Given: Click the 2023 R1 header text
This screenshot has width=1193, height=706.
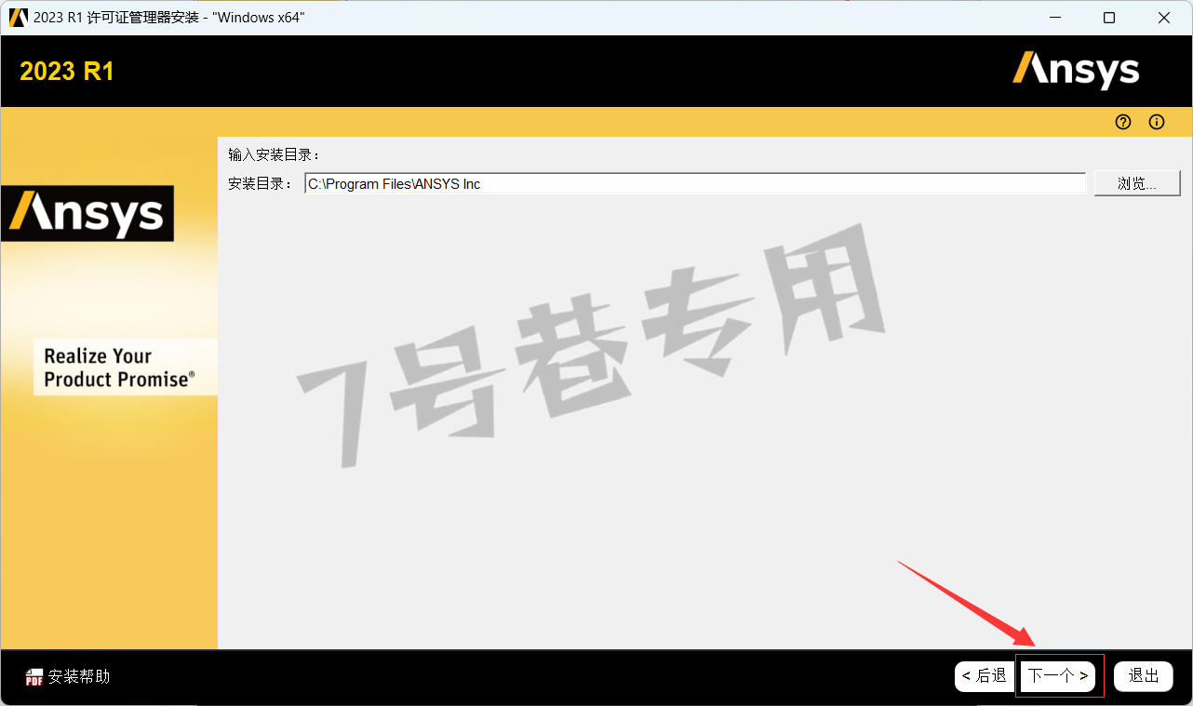Looking at the screenshot, I should pyautogui.click(x=67, y=72).
